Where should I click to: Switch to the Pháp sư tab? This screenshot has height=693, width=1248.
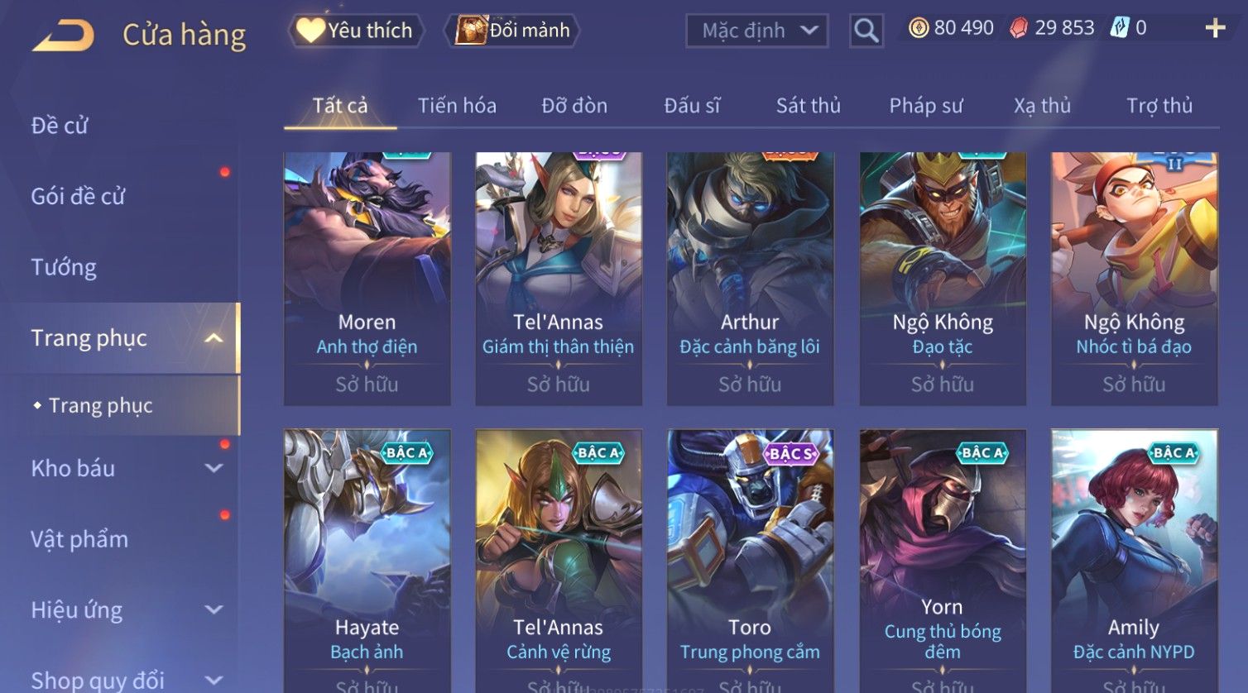point(926,106)
